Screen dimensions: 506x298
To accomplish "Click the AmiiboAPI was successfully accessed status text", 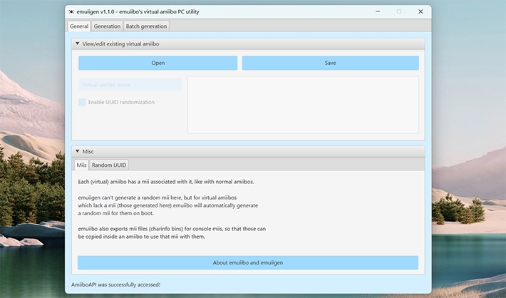I will point(116,284).
